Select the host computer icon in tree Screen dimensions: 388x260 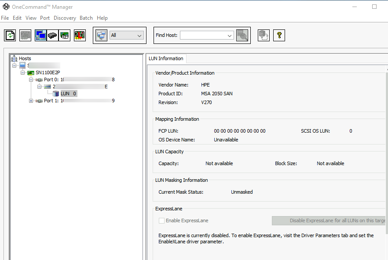(x=22, y=65)
